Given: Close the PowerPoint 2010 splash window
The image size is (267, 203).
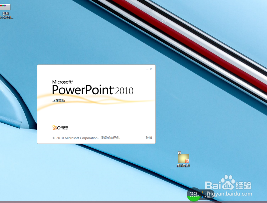Looking at the screenshot, I should coord(151,69).
